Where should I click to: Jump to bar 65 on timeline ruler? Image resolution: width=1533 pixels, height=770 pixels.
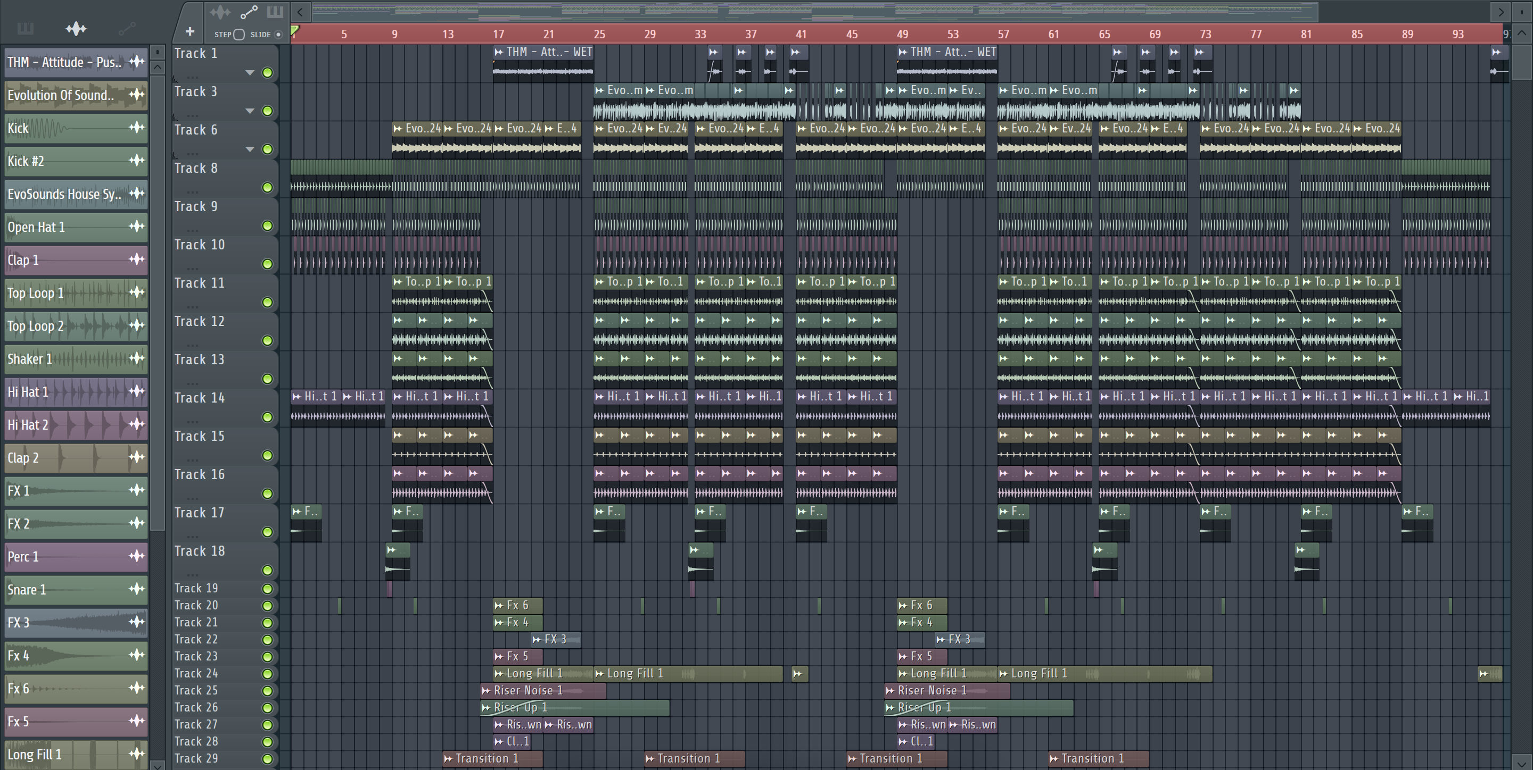point(1105,35)
